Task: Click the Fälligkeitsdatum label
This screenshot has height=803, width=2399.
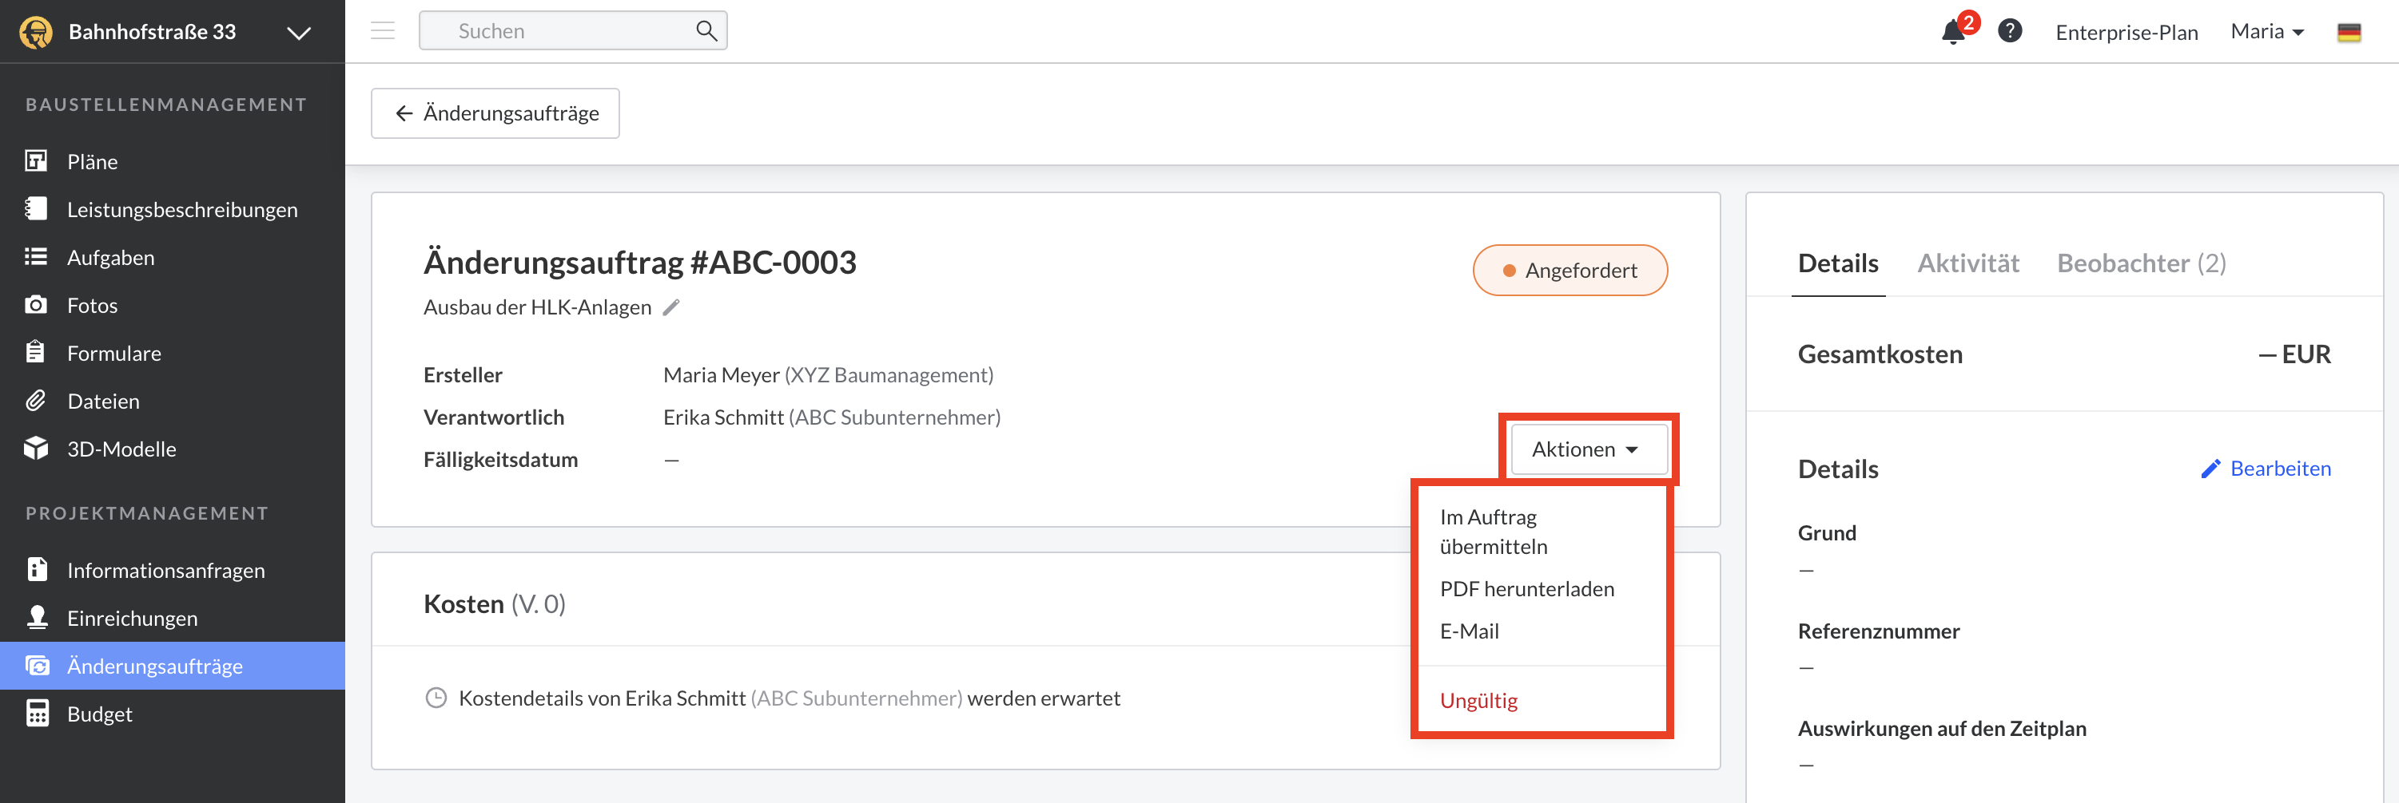Action: [500, 460]
